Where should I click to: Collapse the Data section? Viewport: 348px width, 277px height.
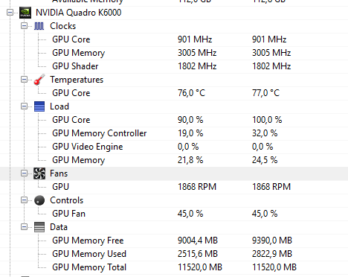coord(24,227)
